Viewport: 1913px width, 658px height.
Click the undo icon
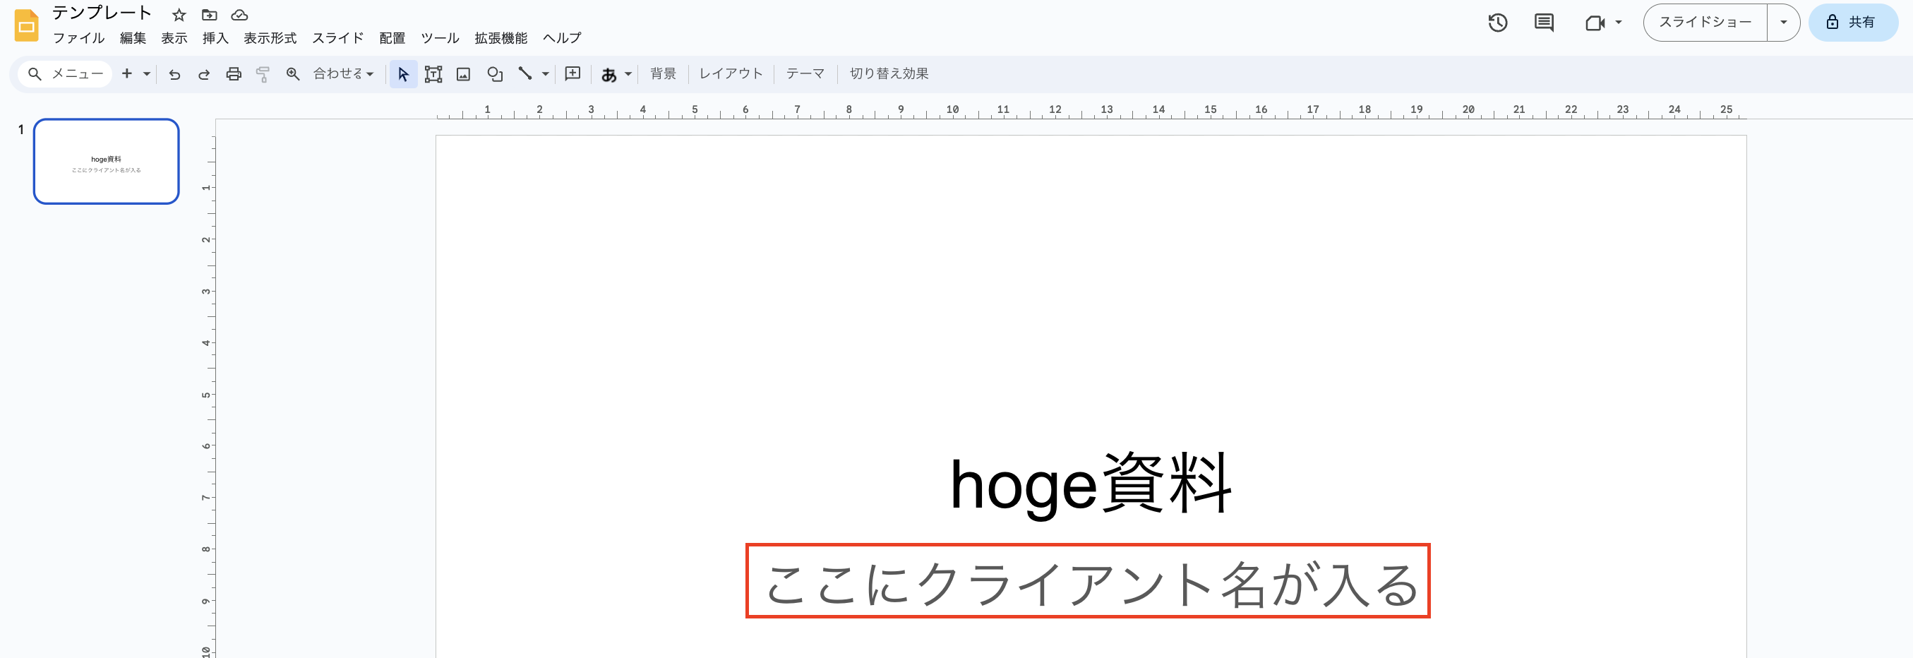point(174,73)
